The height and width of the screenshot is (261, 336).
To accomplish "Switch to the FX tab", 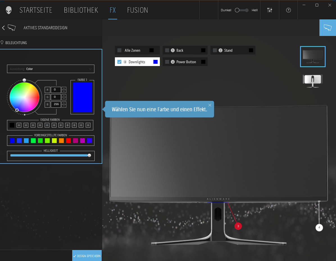I will pyautogui.click(x=113, y=10).
